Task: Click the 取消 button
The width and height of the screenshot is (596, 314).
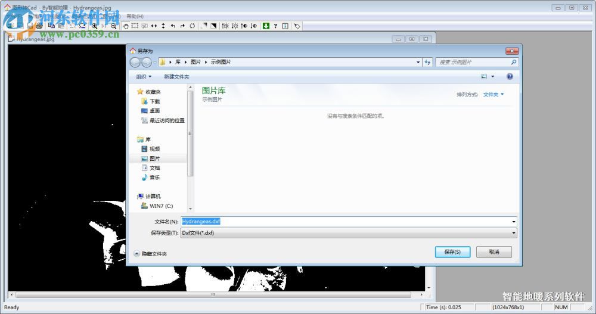Action: [x=494, y=251]
